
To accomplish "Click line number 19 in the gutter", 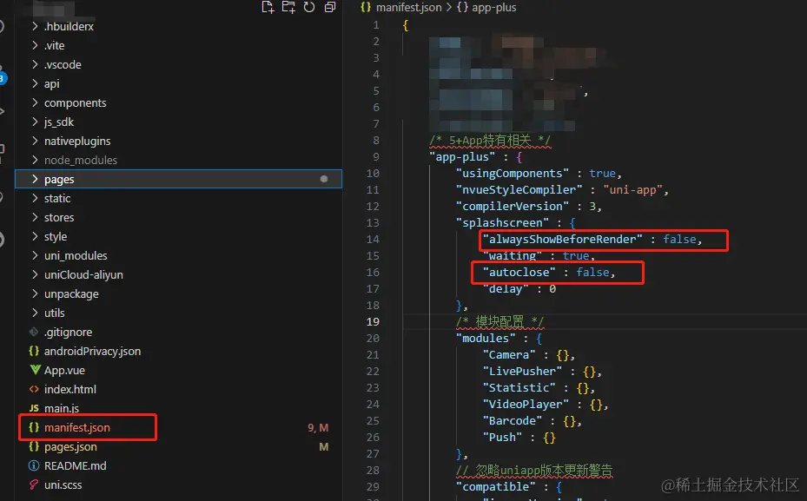I will point(373,321).
